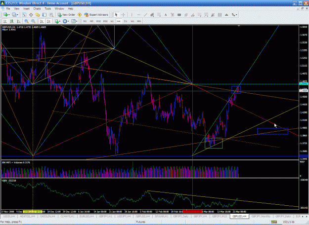Select the triangle shape tool

[226, 15]
